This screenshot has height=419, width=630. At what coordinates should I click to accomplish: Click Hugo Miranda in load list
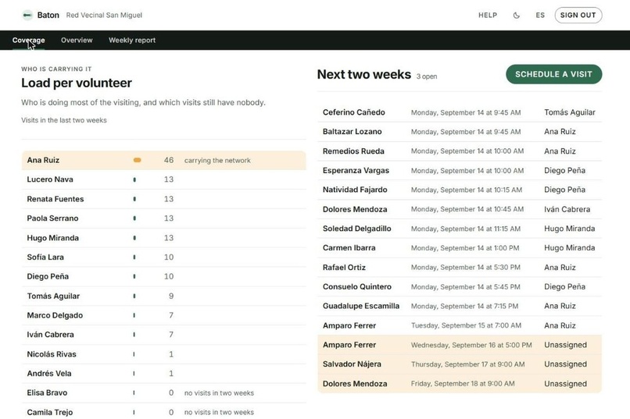[x=163, y=238]
